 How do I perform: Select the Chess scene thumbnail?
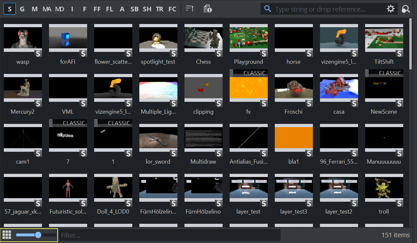coord(203,38)
